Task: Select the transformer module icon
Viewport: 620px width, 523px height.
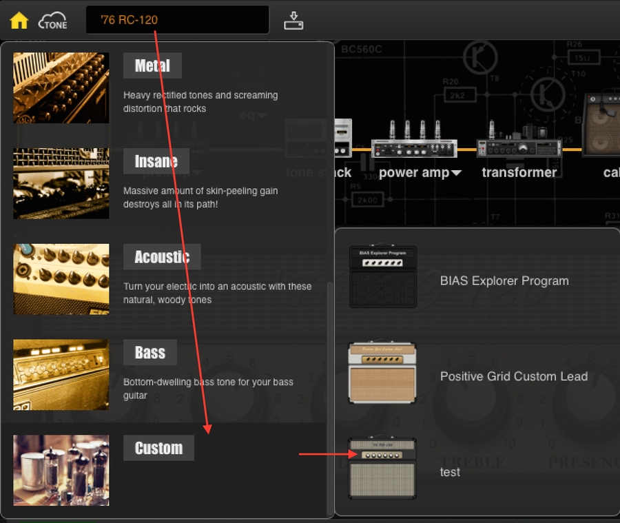Action: [x=519, y=143]
